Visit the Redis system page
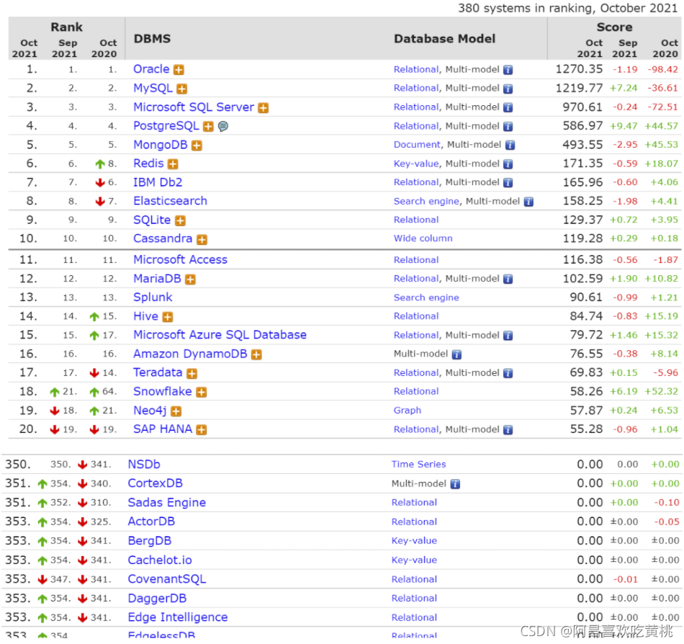684x644 pixels. (x=149, y=164)
